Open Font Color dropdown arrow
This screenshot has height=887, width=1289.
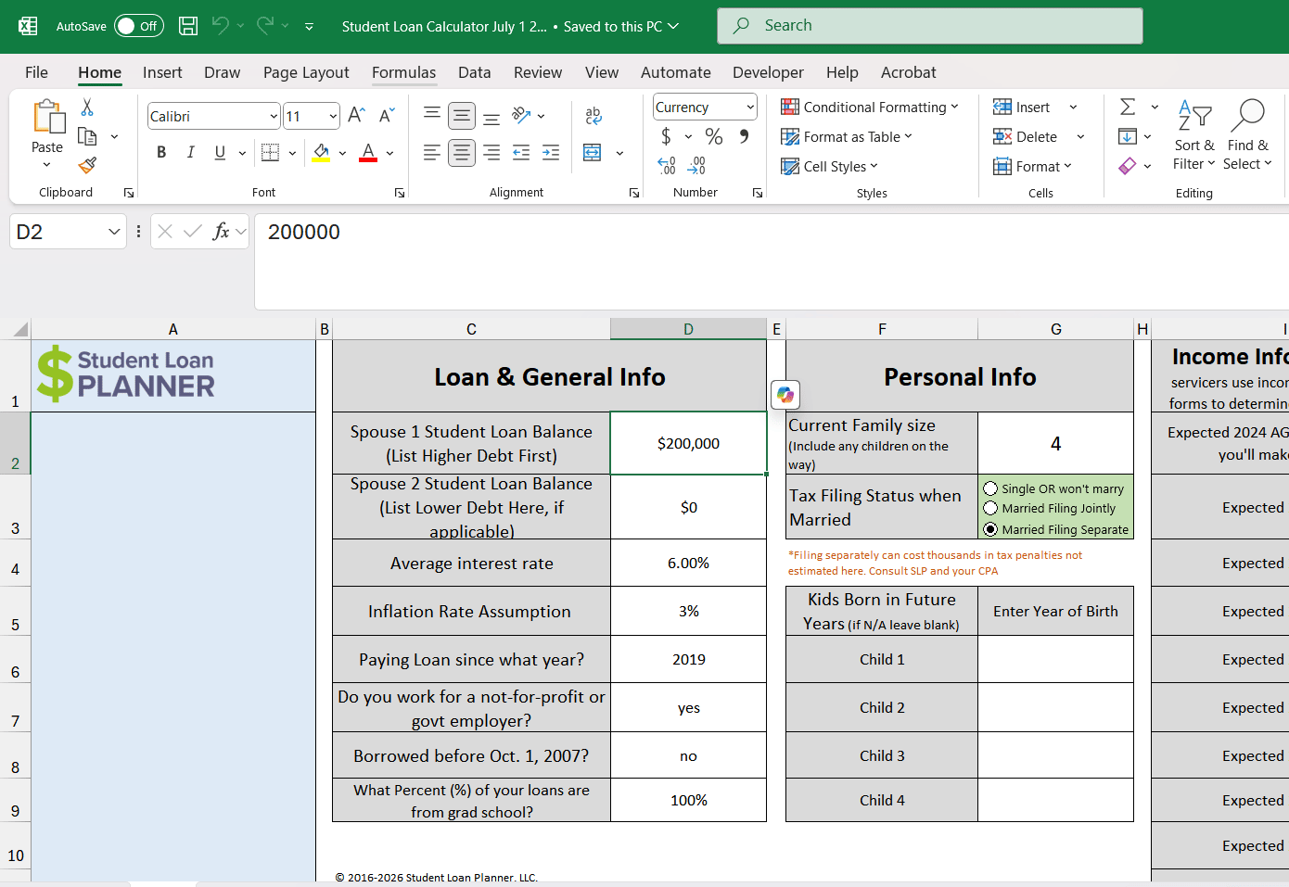coord(389,153)
